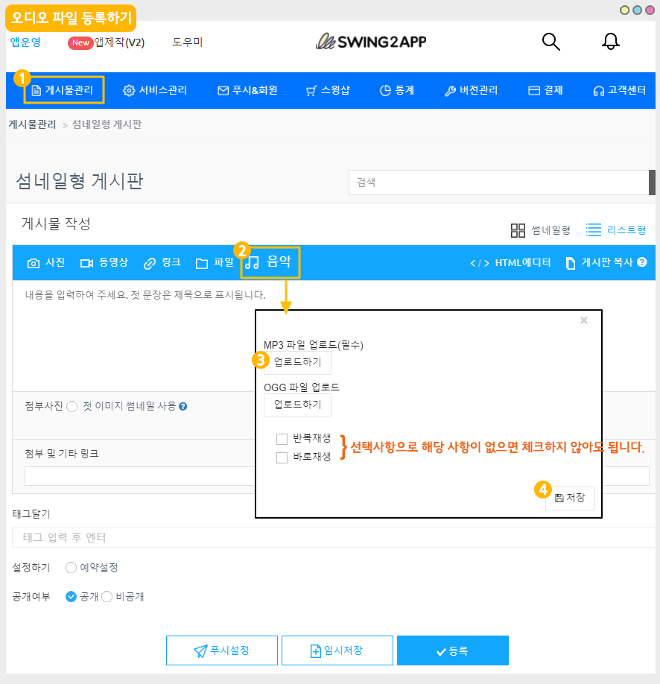
Task: Check the 바로재생 autoplay option
Action: click(x=282, y=457)
